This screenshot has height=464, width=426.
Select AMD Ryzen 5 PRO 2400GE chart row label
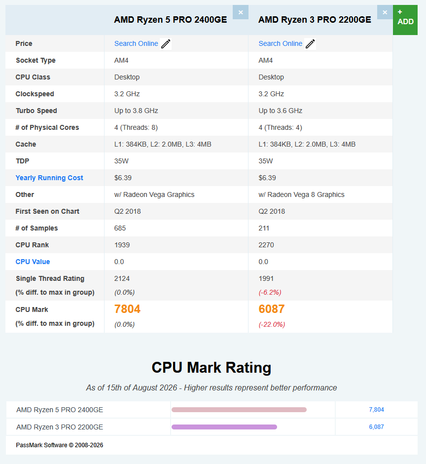pos(60,410)
